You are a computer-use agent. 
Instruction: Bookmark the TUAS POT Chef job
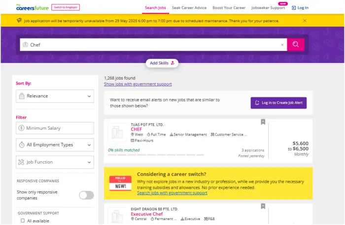coord(263,122)
